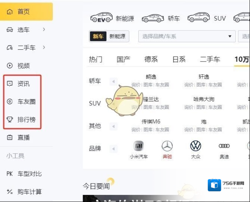Click the 排行榜 trophy icon
The width and height of the screenshot is (250, 202).
coord(10,120)
